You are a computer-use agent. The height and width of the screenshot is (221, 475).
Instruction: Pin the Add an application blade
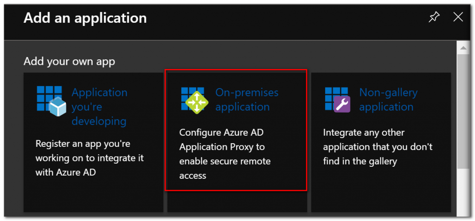pyautogui.click(x=434, y=18)
